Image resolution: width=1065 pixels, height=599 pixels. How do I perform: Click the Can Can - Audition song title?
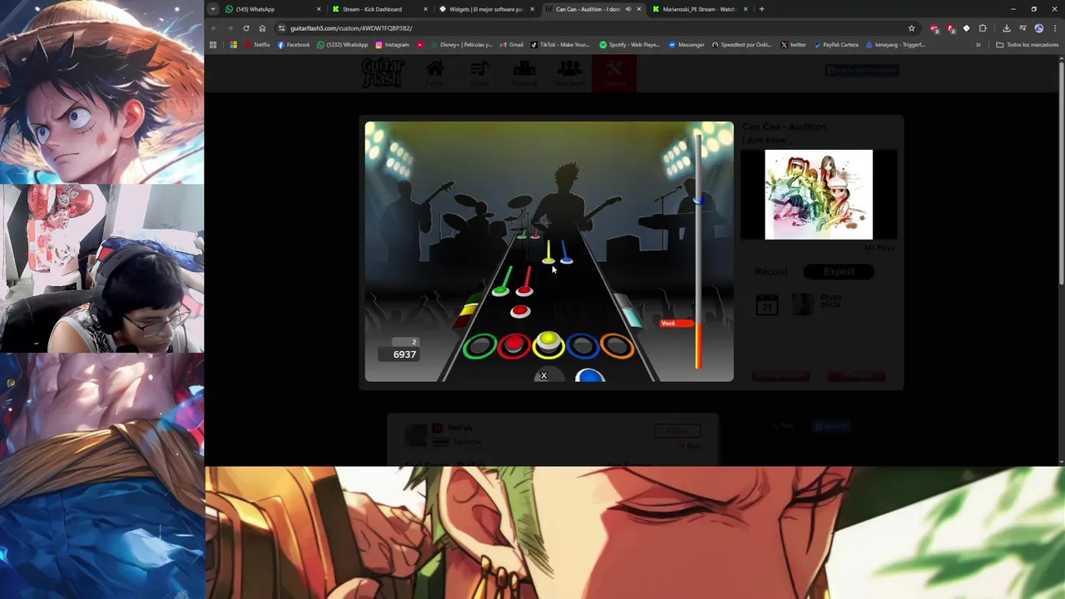[784, 126]
